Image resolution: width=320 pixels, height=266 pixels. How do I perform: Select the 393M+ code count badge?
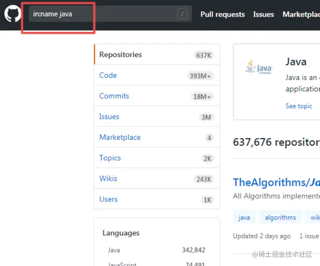tap(200, 76)
